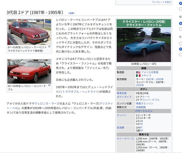
Task: Click the value 2,550 mm (1987年 - 1991年)
Action: point(152,138)
